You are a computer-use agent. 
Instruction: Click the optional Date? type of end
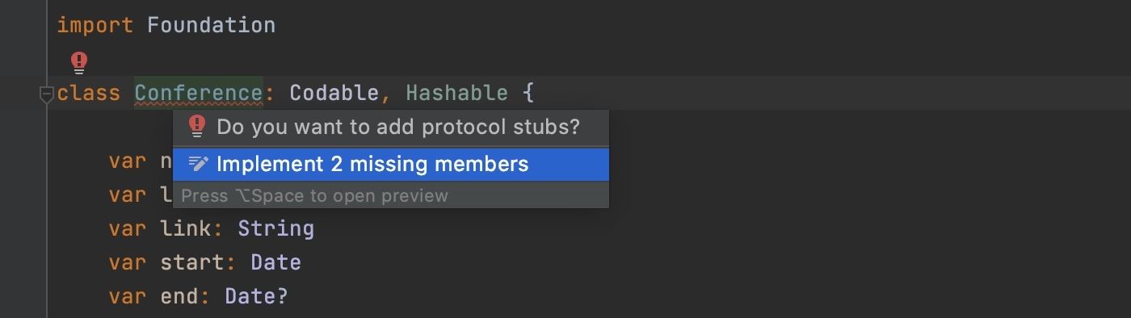(257, 296)
